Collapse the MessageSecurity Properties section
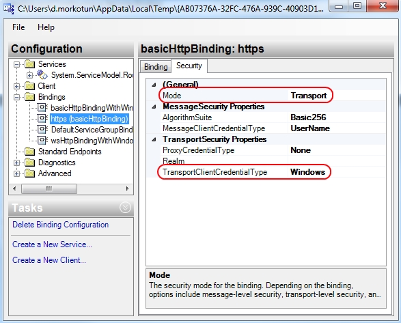The height and width of the screenshot is (323, 401). [154, 107]
